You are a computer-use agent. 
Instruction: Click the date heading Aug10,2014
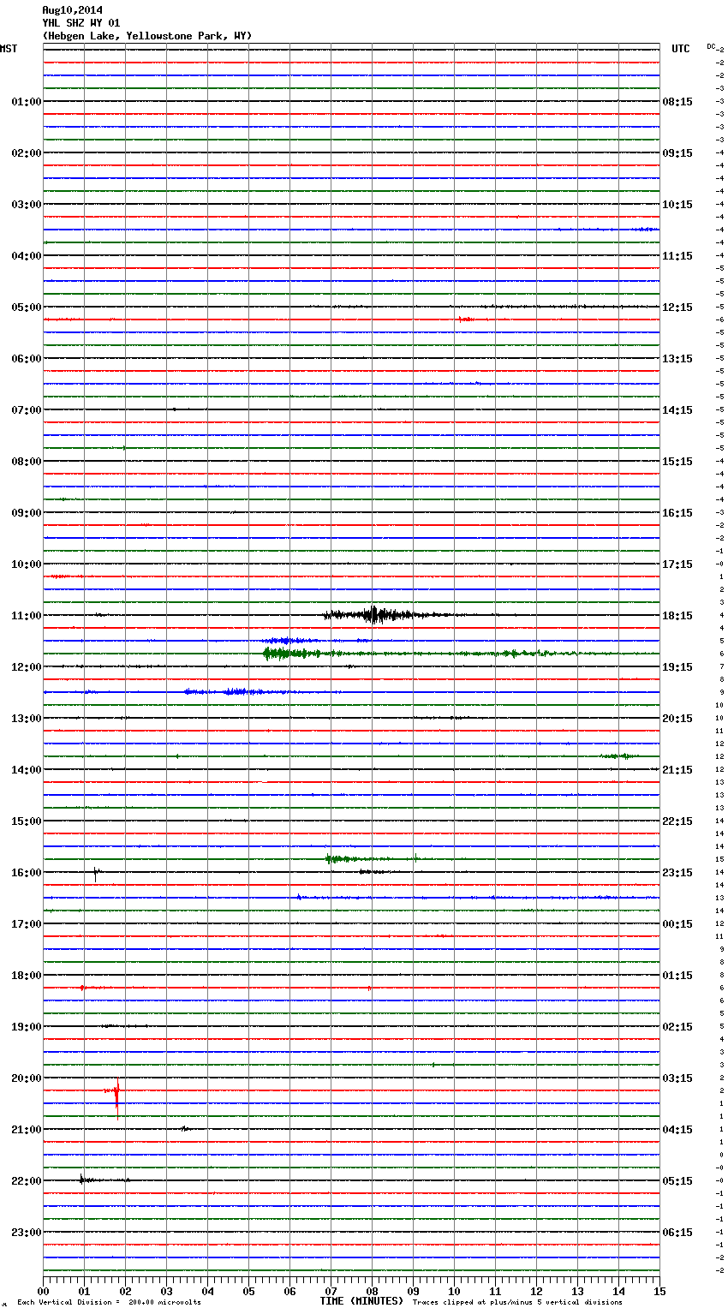(72, 10)
